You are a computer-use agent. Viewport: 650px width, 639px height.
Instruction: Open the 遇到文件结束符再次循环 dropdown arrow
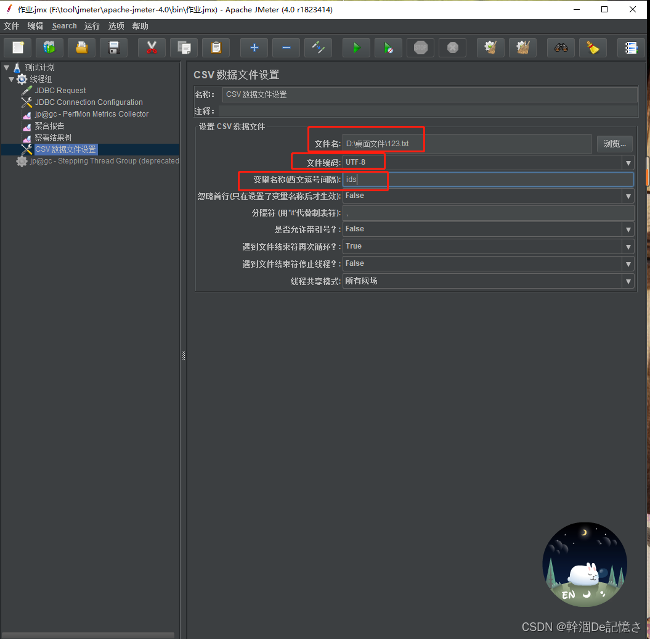tap(628, 247)
